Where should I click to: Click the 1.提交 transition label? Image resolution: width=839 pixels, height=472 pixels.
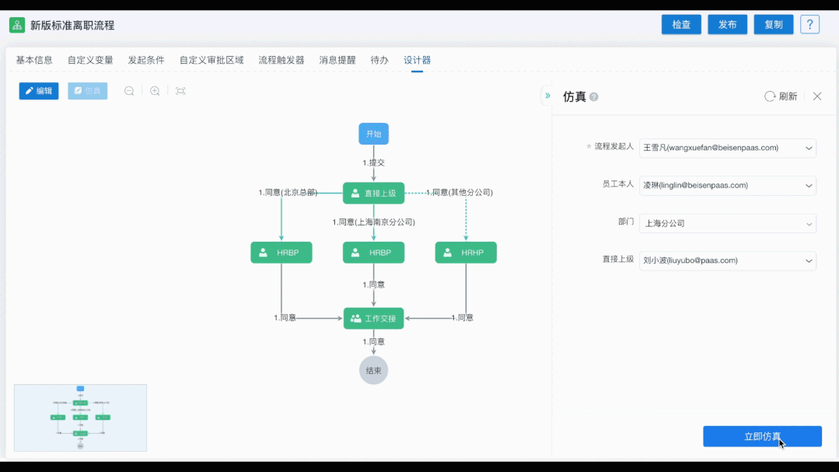click(x=373, y=163)
